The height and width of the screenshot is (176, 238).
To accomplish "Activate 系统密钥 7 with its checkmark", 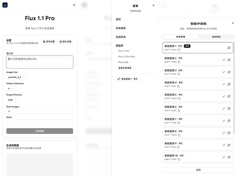I will pos(224,121).
